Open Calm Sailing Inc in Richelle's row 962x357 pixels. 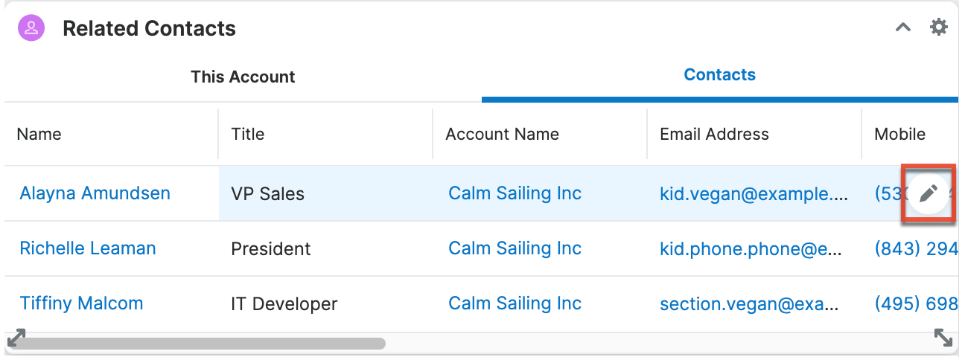click(x=515, y=248)
